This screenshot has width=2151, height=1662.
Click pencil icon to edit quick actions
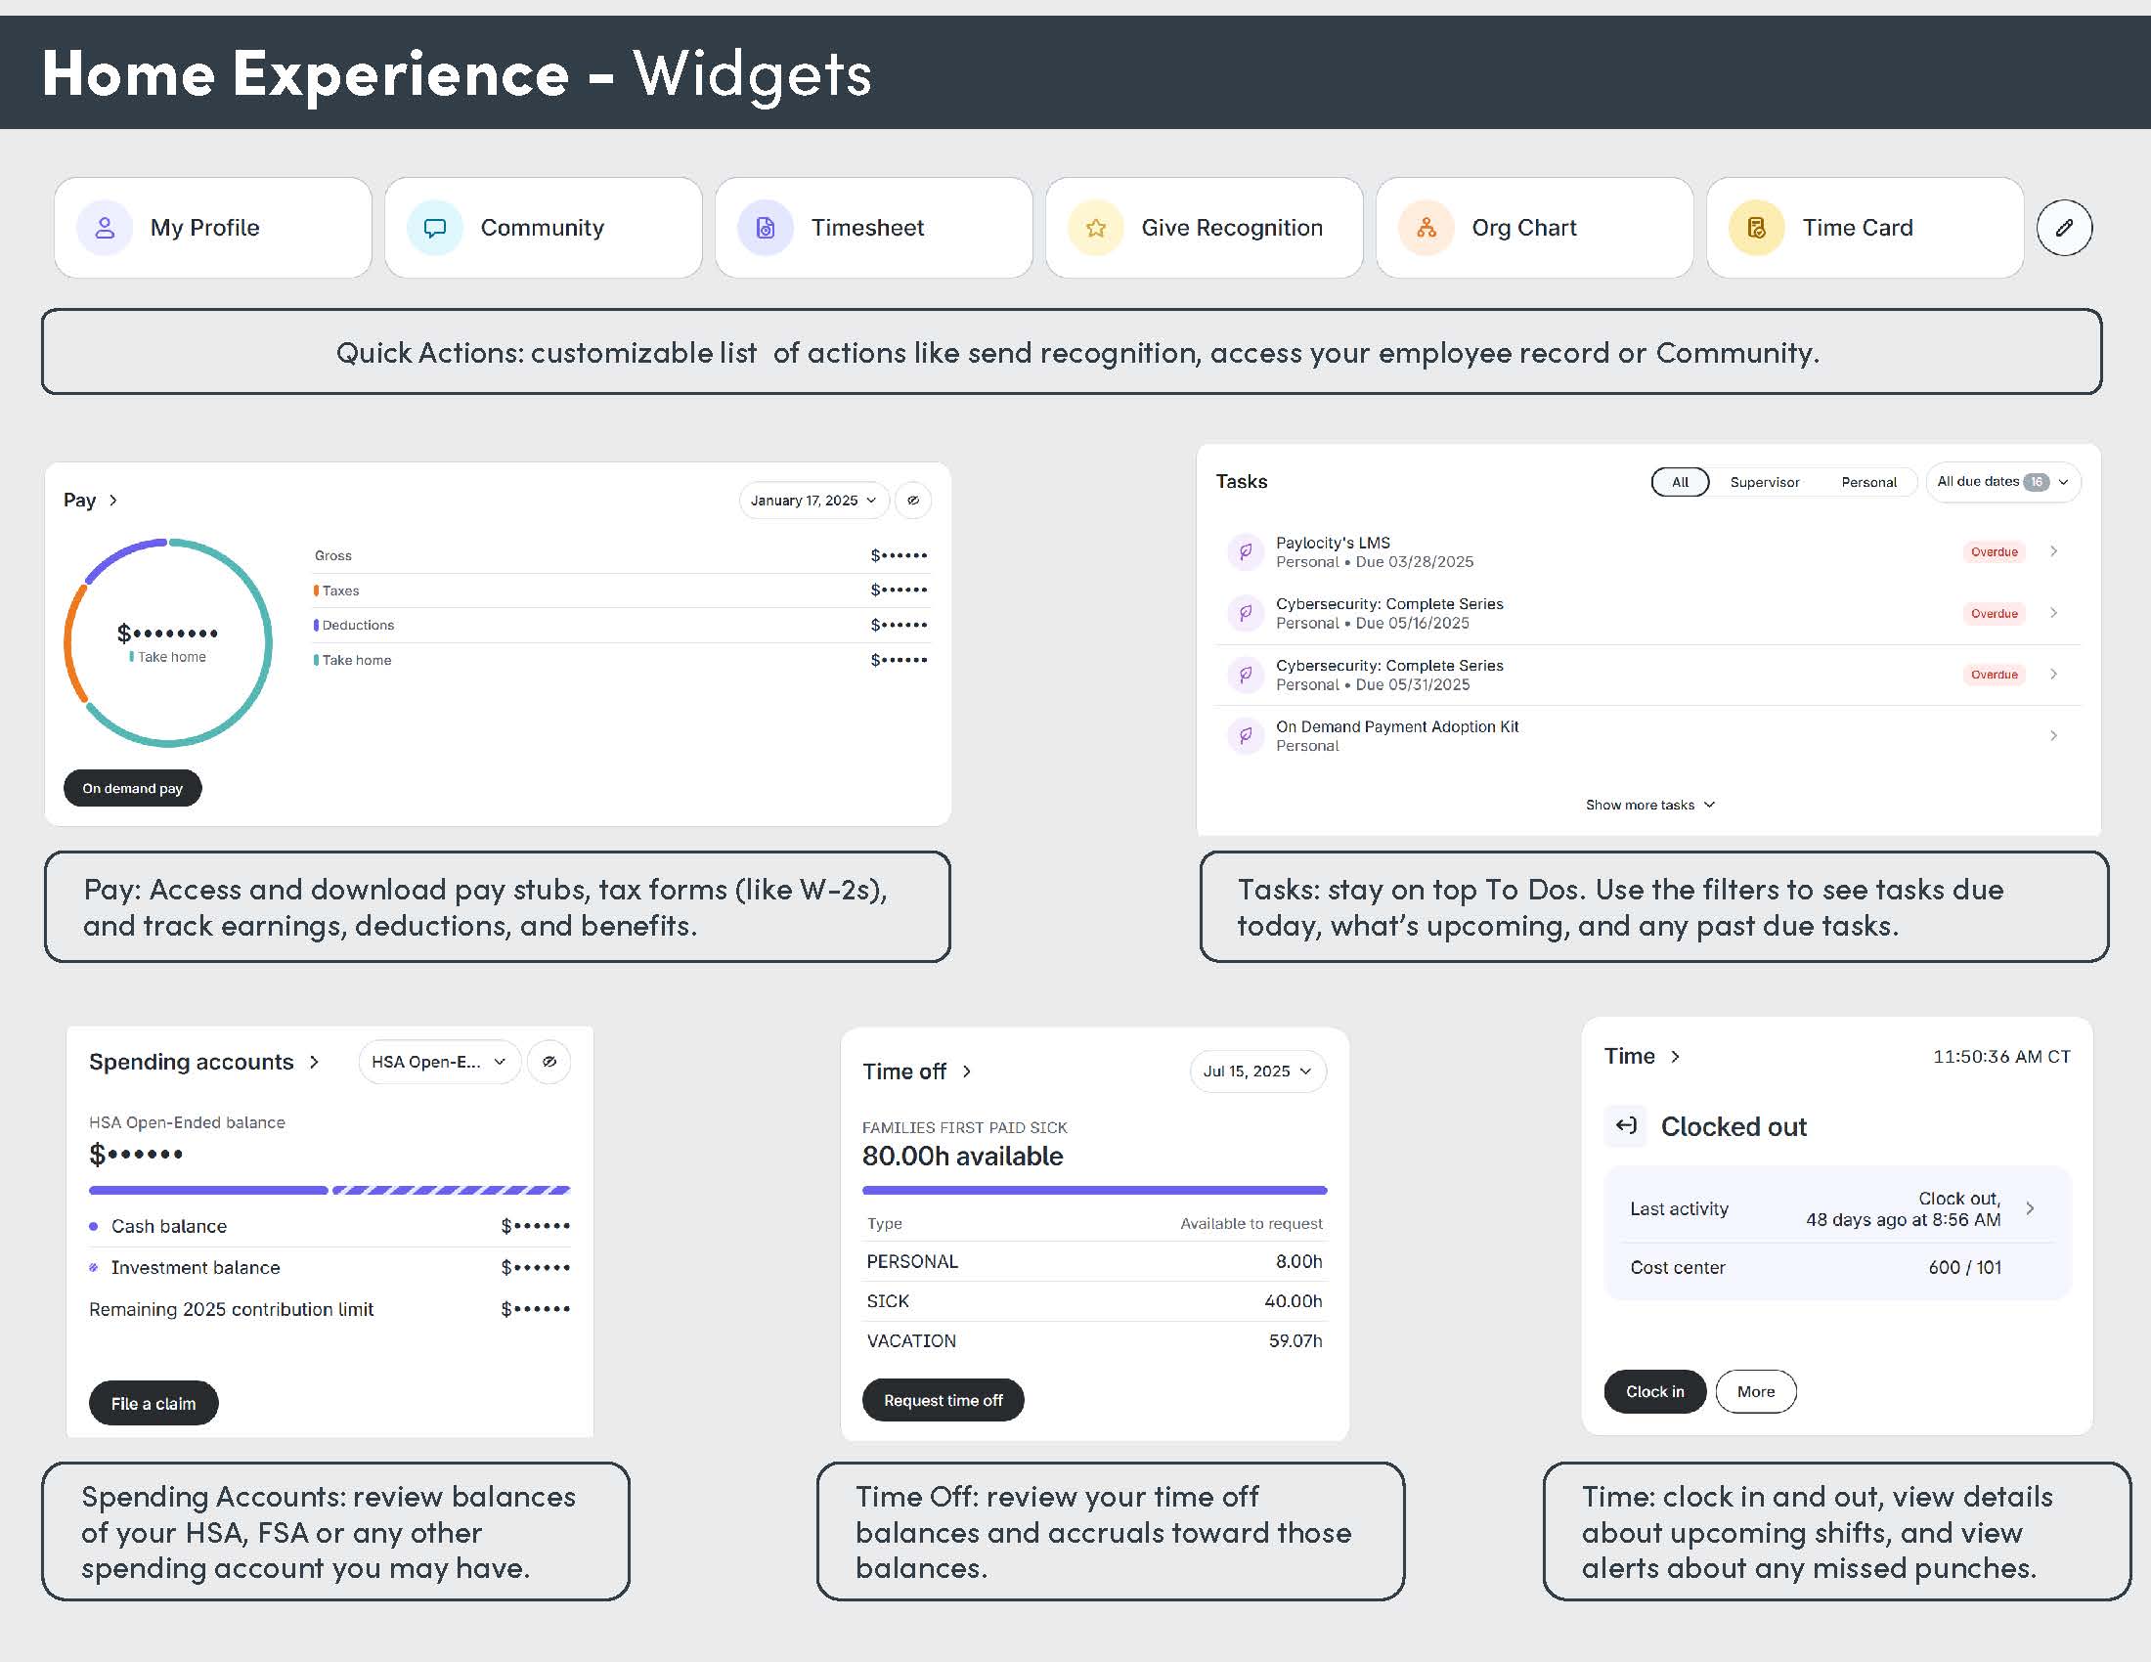[2063, 228]
